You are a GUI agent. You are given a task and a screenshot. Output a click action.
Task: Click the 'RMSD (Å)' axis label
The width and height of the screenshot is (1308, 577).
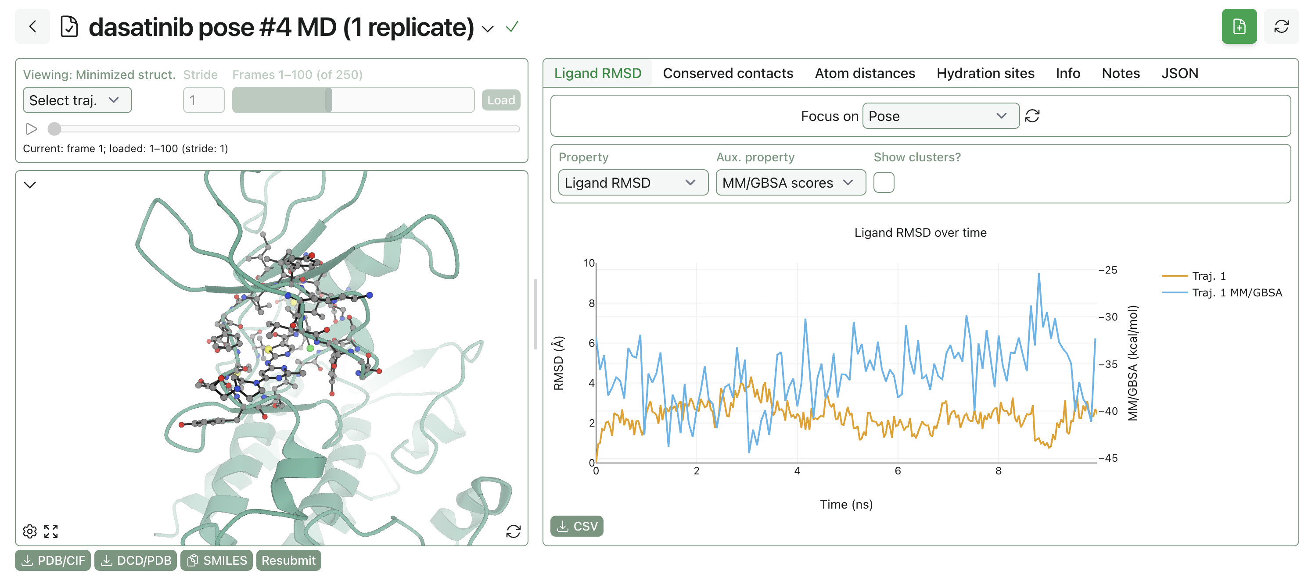(x=559, y=363)
